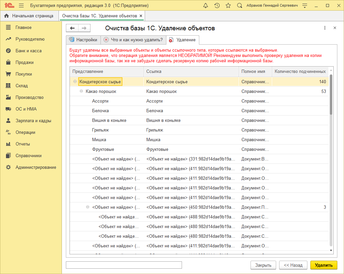Click the Закрыть button
Image resolution: width=344 pixels, height=274 pixels.
pyautogui.click(x=263, y=265)
